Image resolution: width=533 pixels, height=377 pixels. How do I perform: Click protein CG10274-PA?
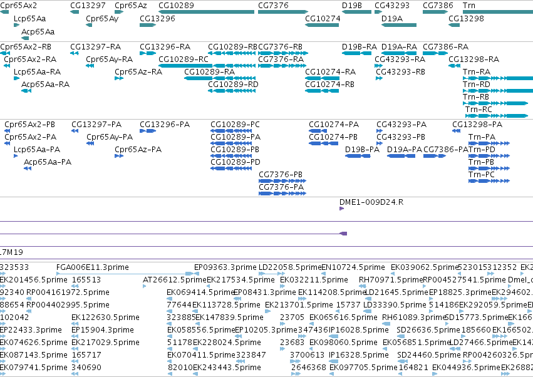point(334,125)
